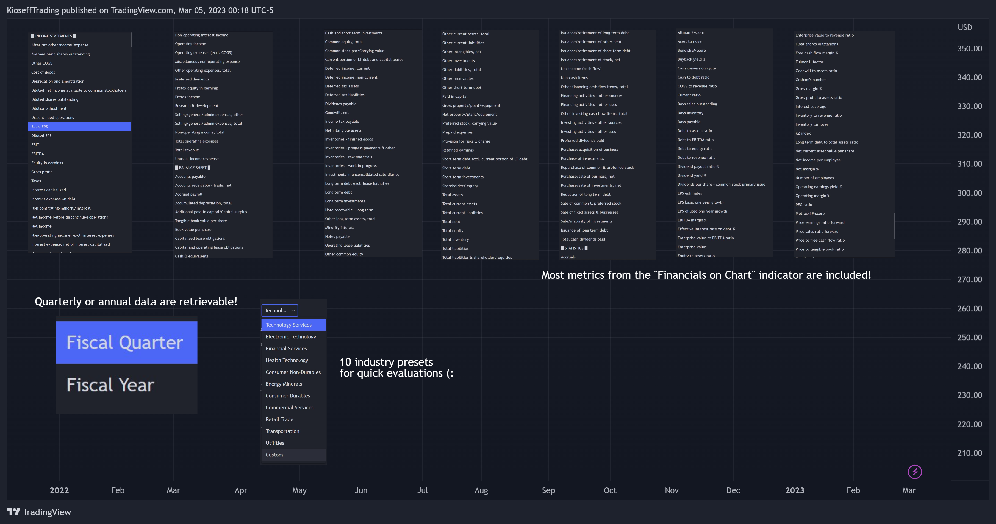Select Custom preset option

coord(293,455)
